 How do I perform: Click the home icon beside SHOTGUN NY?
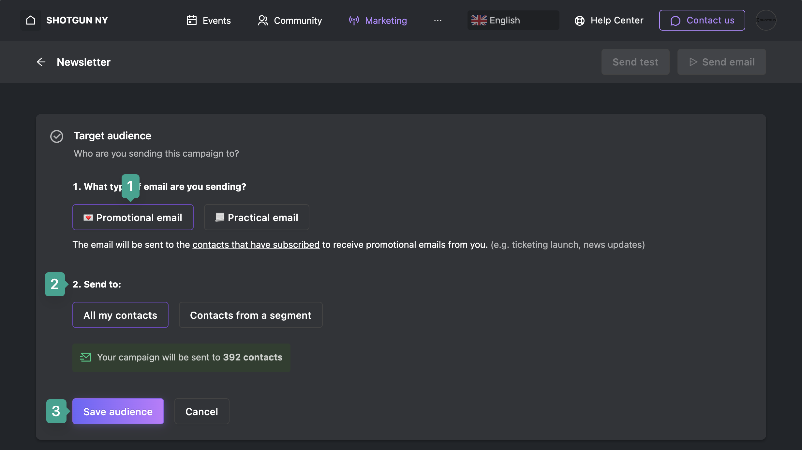tap(31, 20)
